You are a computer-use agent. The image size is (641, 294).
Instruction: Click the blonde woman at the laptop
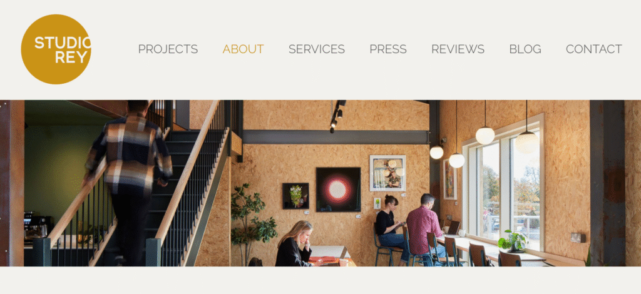point(295,244)
